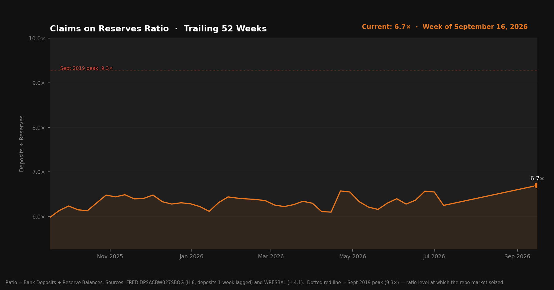Click the chart title Claims on Reserves Ratio
Image resolution: width=554 pixels, height=290 pixels.
pyautogui.click(x=109, y=29)
